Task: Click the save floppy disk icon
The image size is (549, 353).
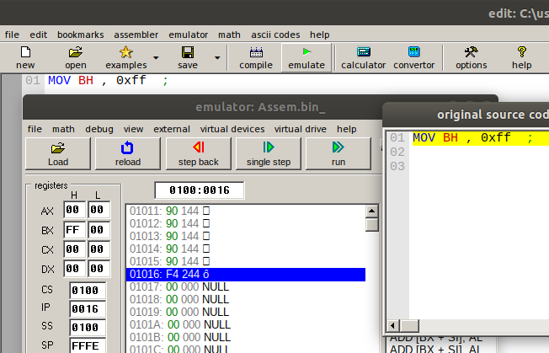Action: (x=187, y=52)
